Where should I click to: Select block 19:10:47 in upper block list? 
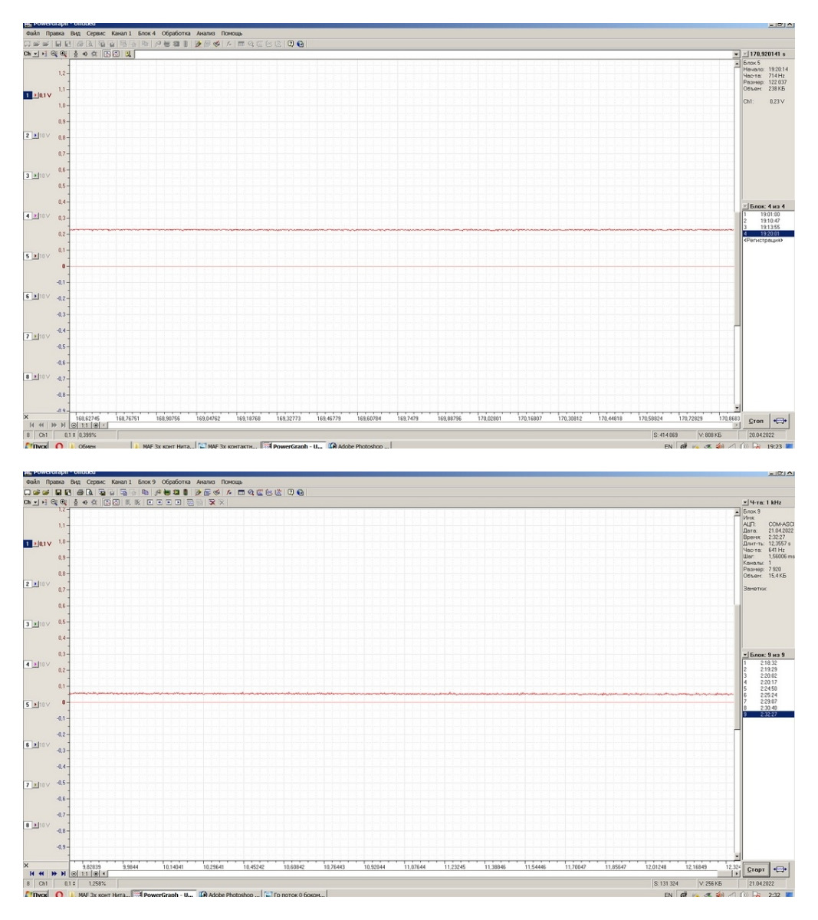(769, 221)
